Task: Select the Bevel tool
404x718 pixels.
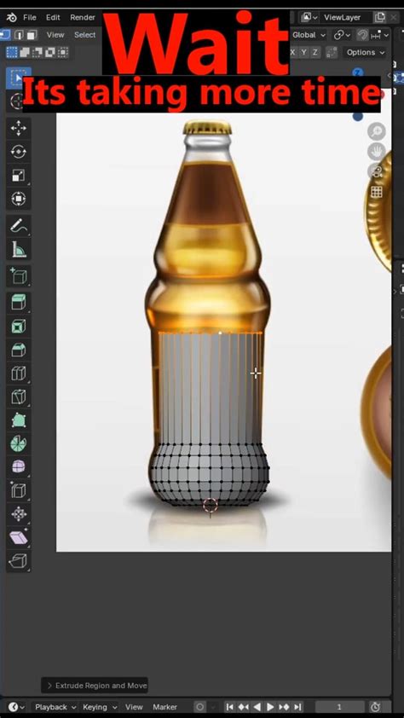Action: coord(18,350)
